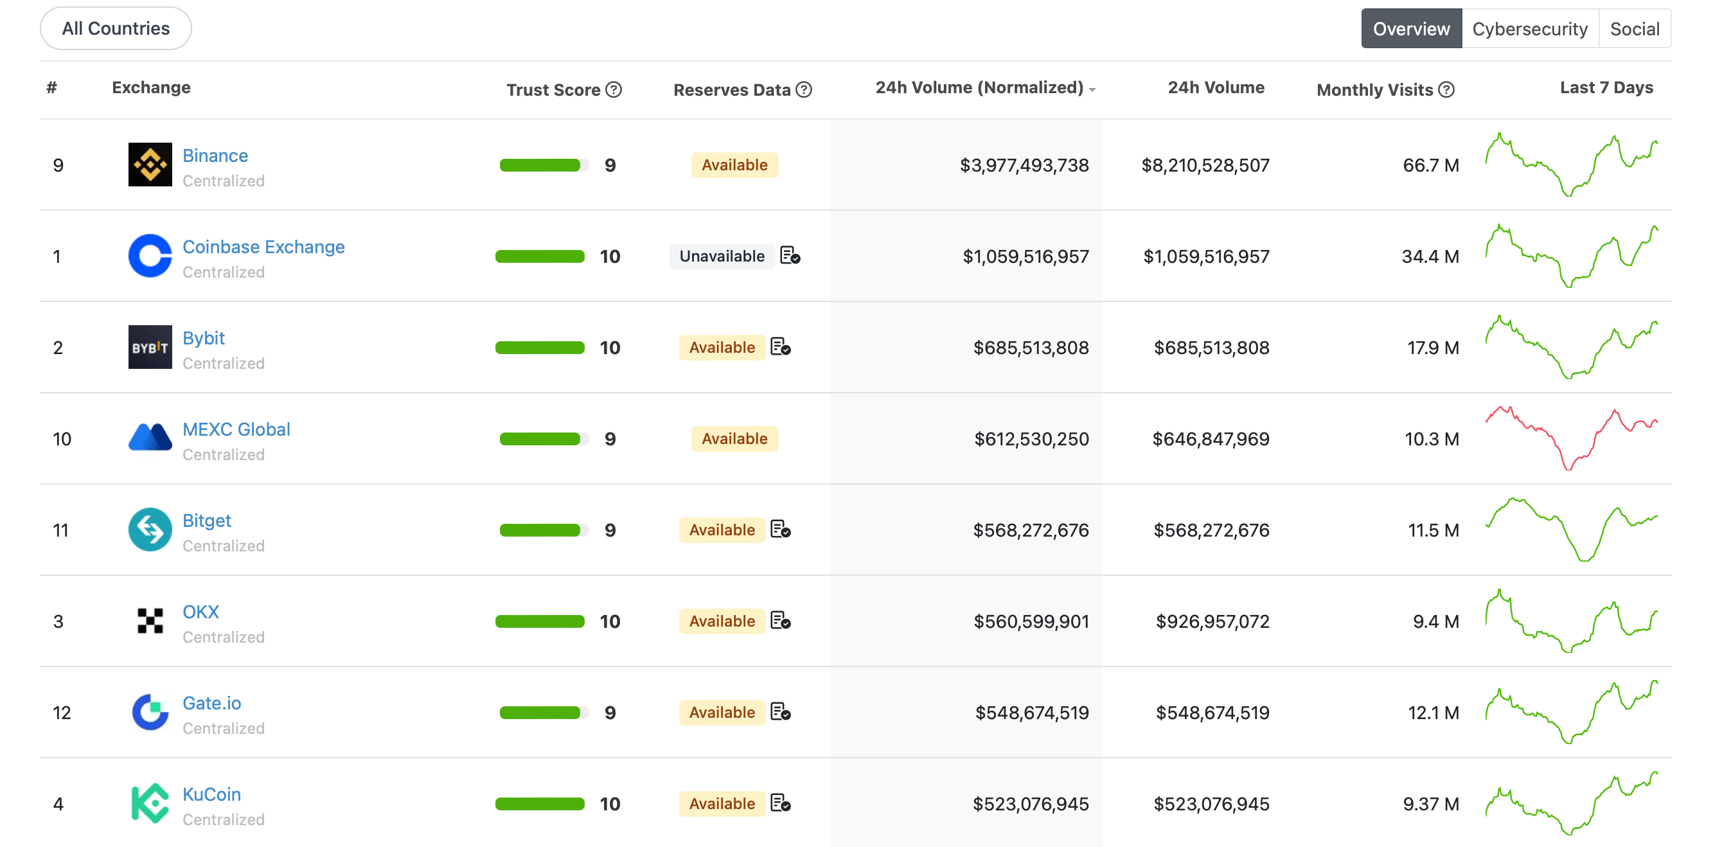Viewport: 1713px width, 847px height.
Task: Click reserves report icon in Coinbase row
Action: click(x=790, y=256)
